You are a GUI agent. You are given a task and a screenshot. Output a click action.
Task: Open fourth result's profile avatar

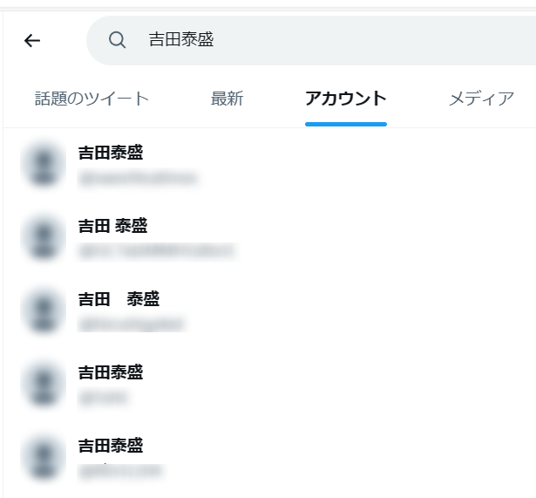pyautogui.click(x=44, y=384)
